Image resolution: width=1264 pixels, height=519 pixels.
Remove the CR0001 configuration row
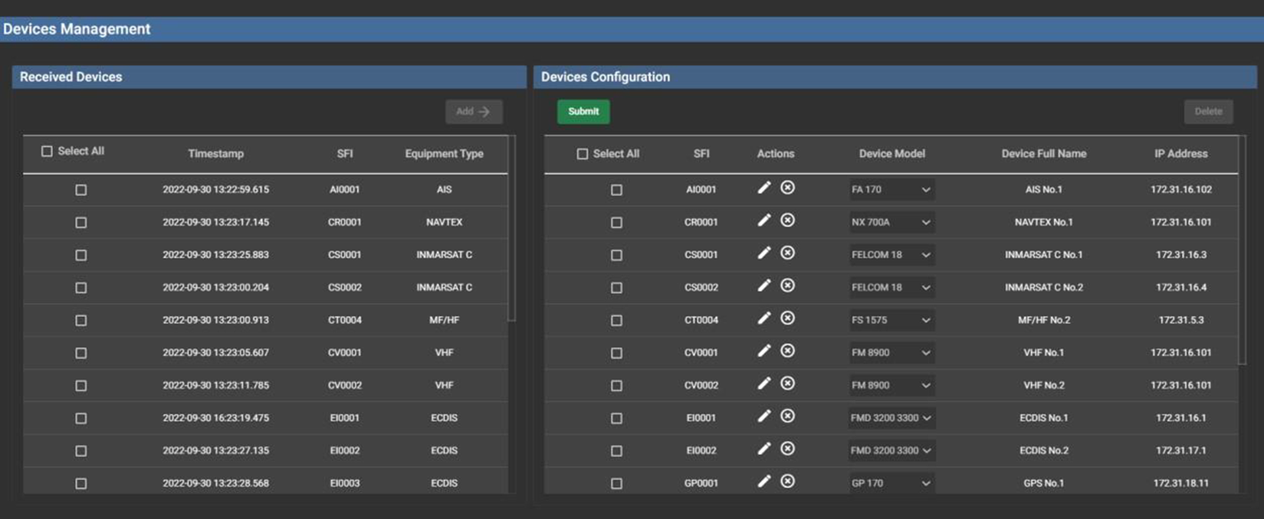coord(787,220)
